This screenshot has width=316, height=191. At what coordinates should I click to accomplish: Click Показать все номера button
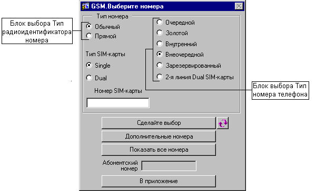point(159,150)
